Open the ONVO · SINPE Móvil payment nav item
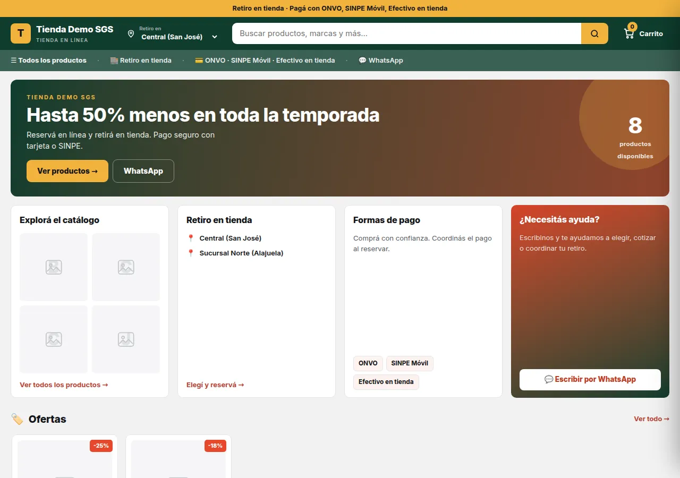Screen dimensions: 680x478 265,61
